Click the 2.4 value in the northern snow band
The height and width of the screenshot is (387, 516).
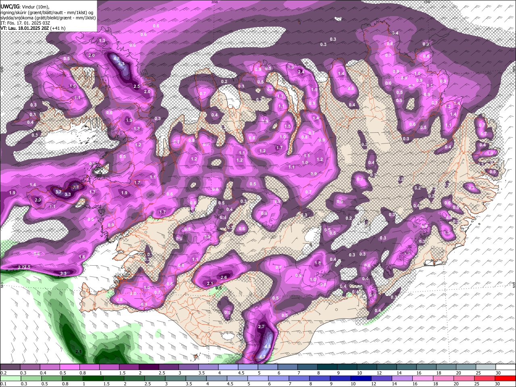click(x=301, y=72)
